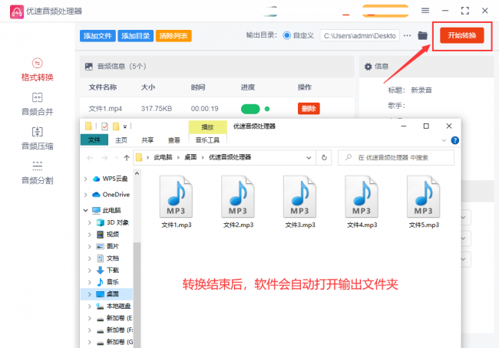Refresh the Explorer folder view
This screenshot has width=499, height=348.
(x=324, y=158)
